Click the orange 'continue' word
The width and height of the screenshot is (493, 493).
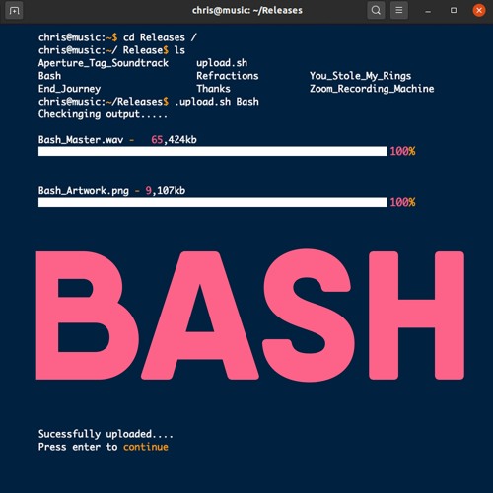[x=146, y=447]
